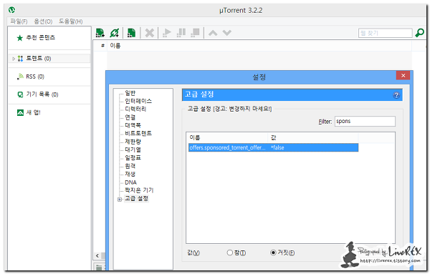This screenshot has height=274, width=430.
Task: Click the Move Down Queue arrow
Action: [226, 33]
